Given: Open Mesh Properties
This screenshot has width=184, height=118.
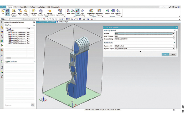Looking at the screenshot, I should [x=40, y=12].
